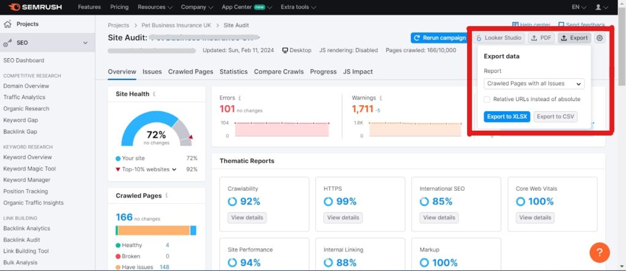Switch to the Progress tab

click(x=323, y=72)
